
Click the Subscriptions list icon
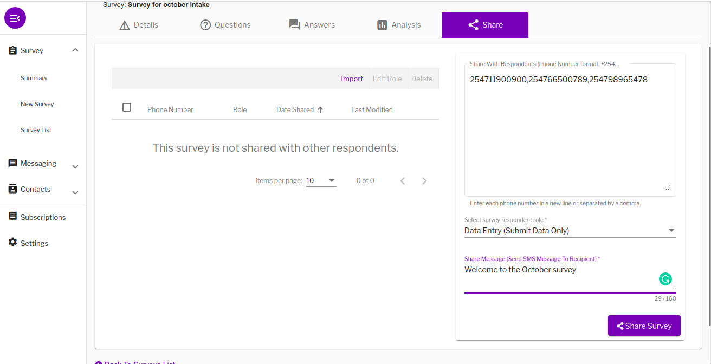pos(12,216)
